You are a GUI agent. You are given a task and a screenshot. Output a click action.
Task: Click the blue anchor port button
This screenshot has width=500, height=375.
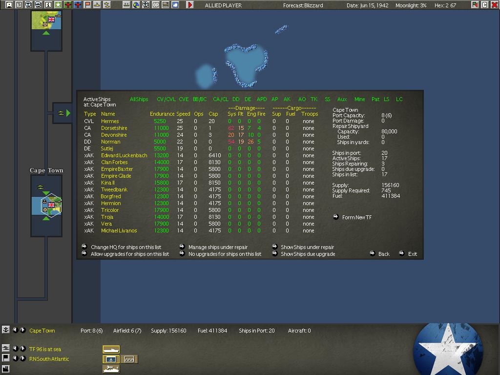(x=111, y=359)
